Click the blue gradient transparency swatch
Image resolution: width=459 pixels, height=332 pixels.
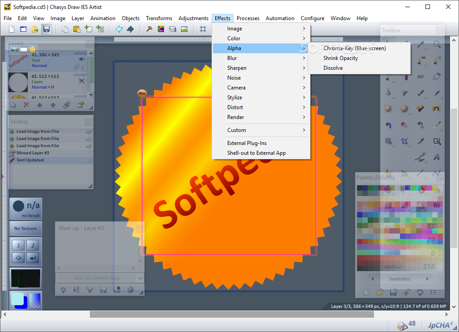(34, 300)
